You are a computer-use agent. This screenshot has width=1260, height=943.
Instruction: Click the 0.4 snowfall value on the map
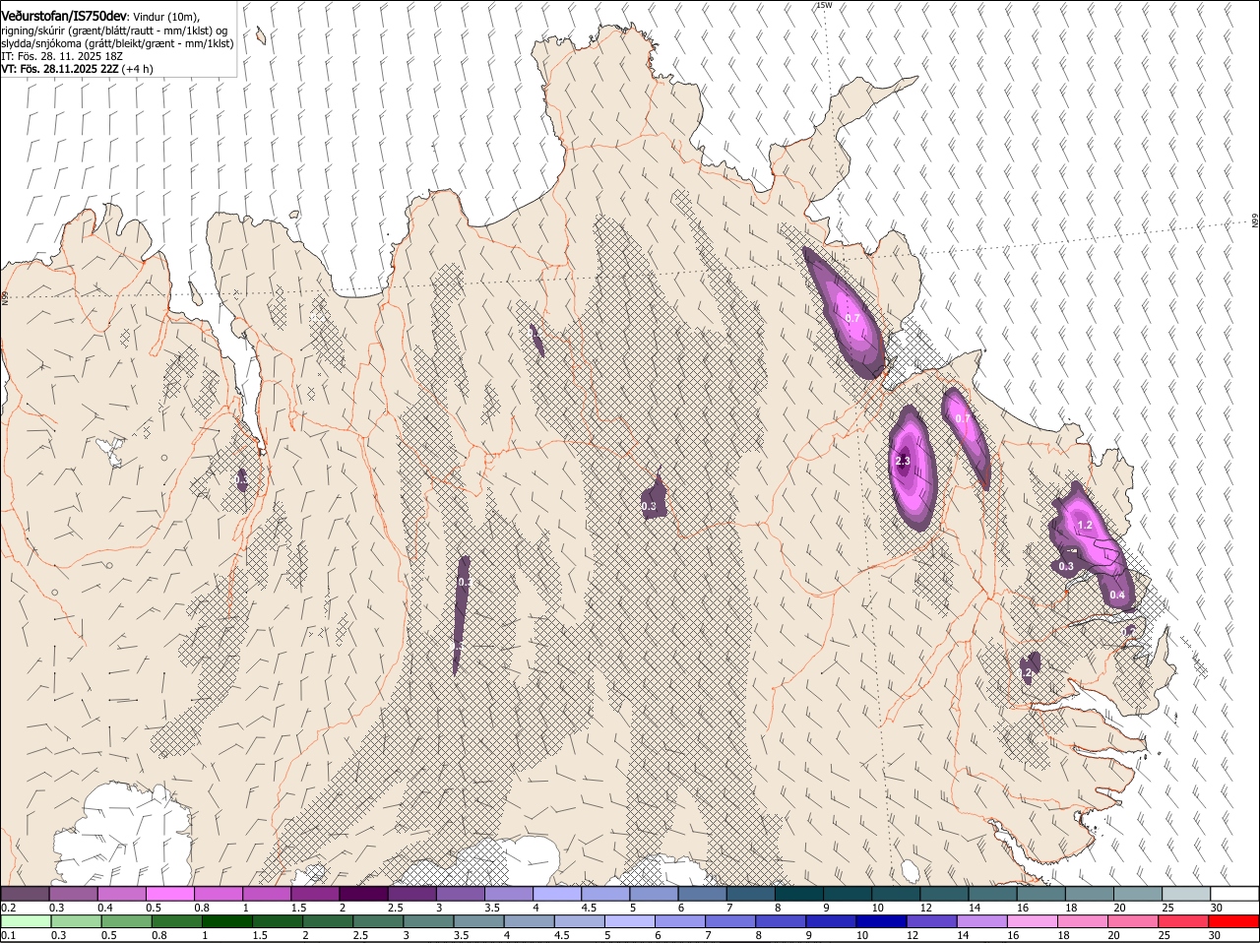click(x=1117, y=595)
